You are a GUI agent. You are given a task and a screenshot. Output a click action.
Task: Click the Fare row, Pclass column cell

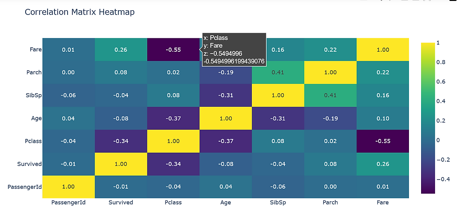pyautogui.click(x=173, y=49)
